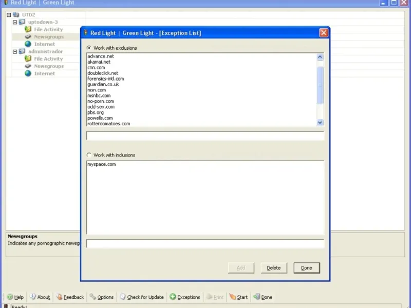Select uptodown-3 tree label
This screenshot has height=308, width=411.
tap(43, 22)
